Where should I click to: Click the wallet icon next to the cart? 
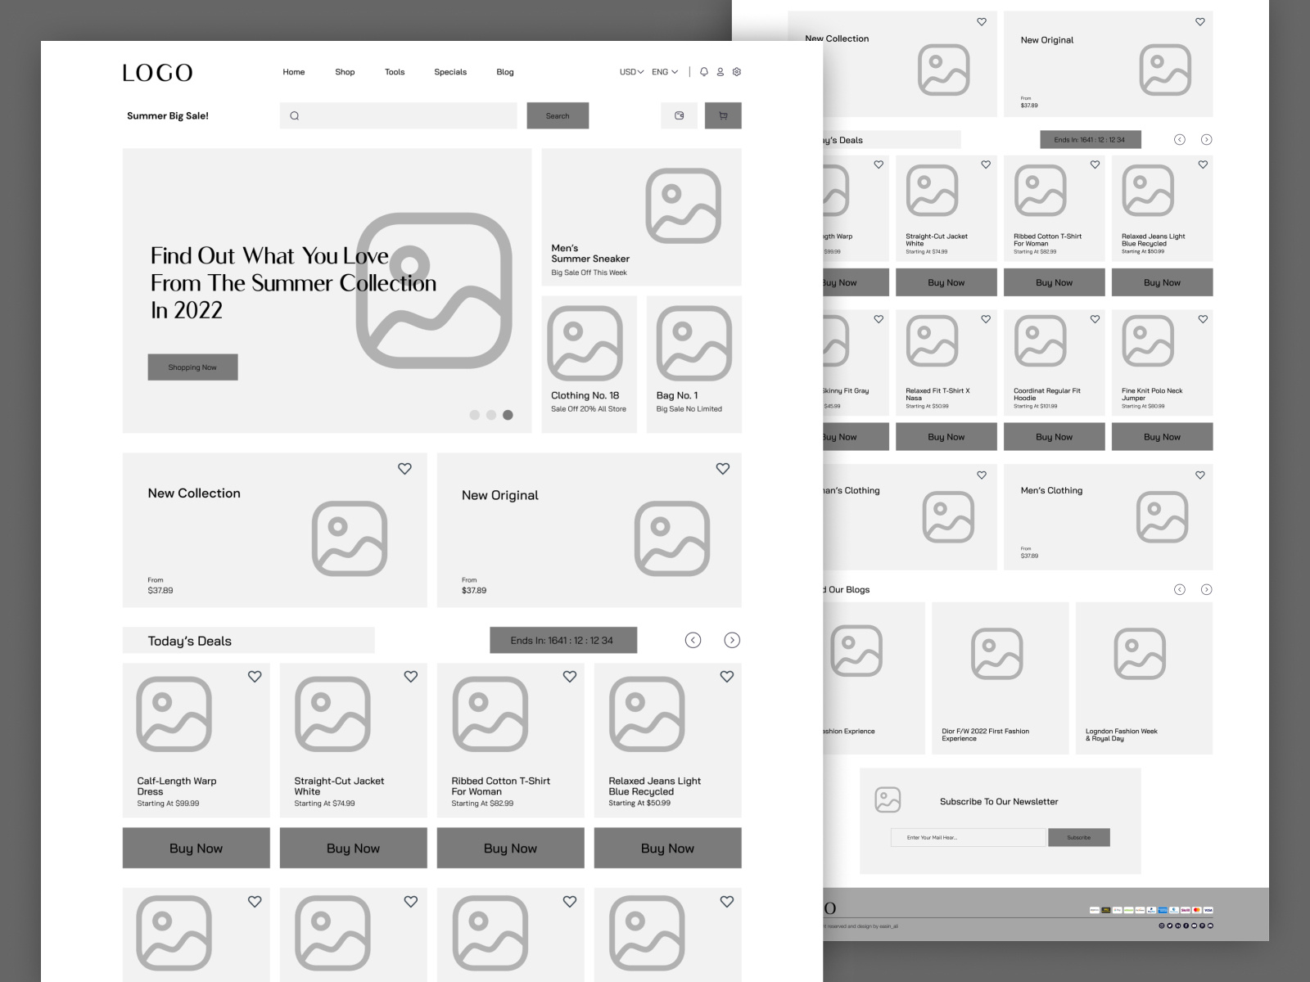tap(679, 115)
